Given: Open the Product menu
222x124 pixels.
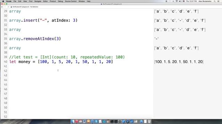Looking at the screenshot, I should pos(53,1).
